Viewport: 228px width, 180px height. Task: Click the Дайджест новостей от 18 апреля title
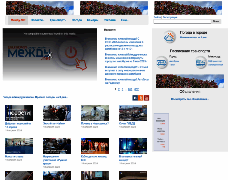pyautogui.click(x=18, y=125)
